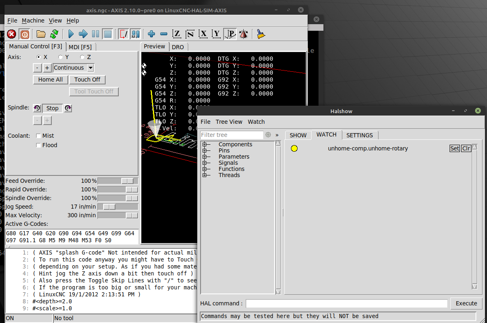The height and width of the screenshot is (323, 487).
Task: Clear live plot with broom icon
Action: (x=261, y=34)
